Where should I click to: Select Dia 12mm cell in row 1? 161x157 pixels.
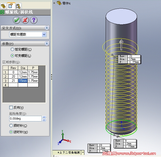click(x=23, y=72)
